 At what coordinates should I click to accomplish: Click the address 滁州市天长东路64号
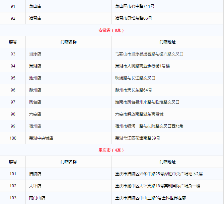134,90
